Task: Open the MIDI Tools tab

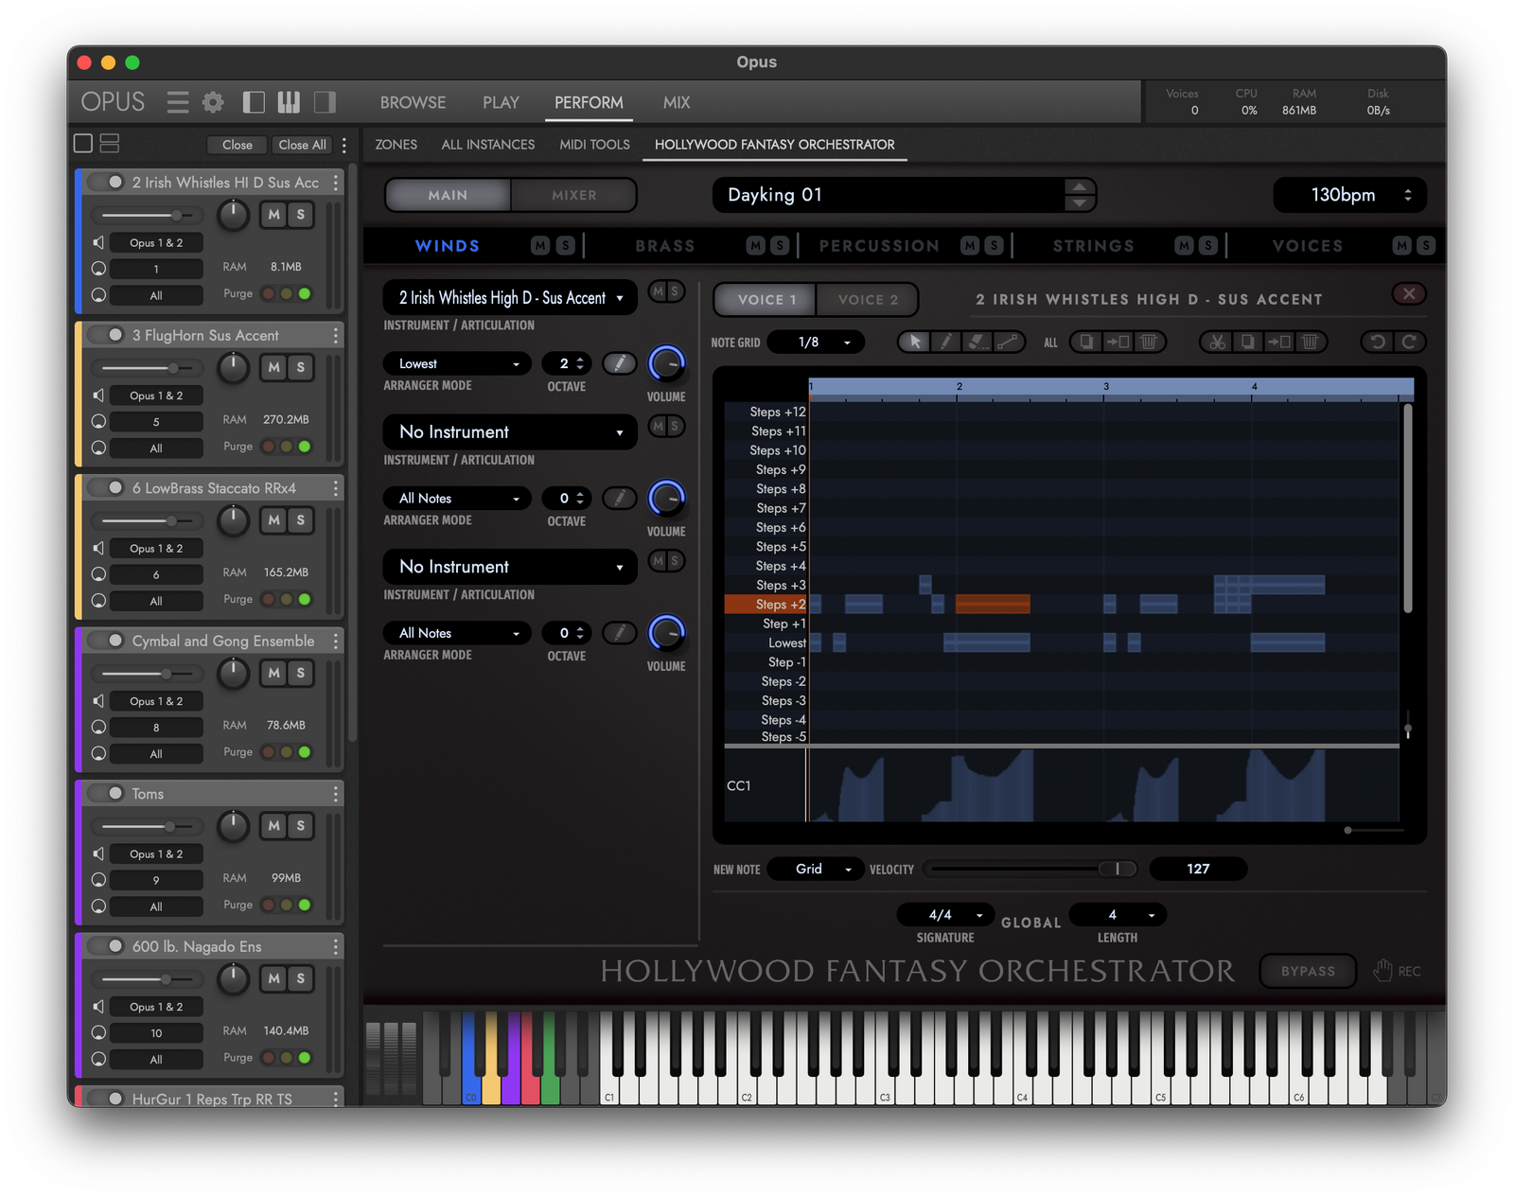Action: click(x=594, y=145)
